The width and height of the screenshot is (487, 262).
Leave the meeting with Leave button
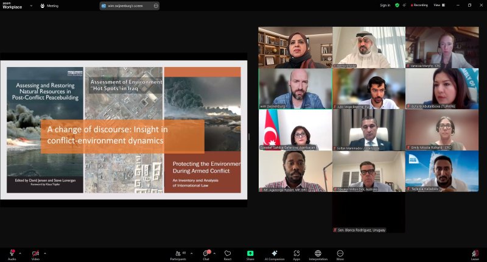tap(475, 254)
